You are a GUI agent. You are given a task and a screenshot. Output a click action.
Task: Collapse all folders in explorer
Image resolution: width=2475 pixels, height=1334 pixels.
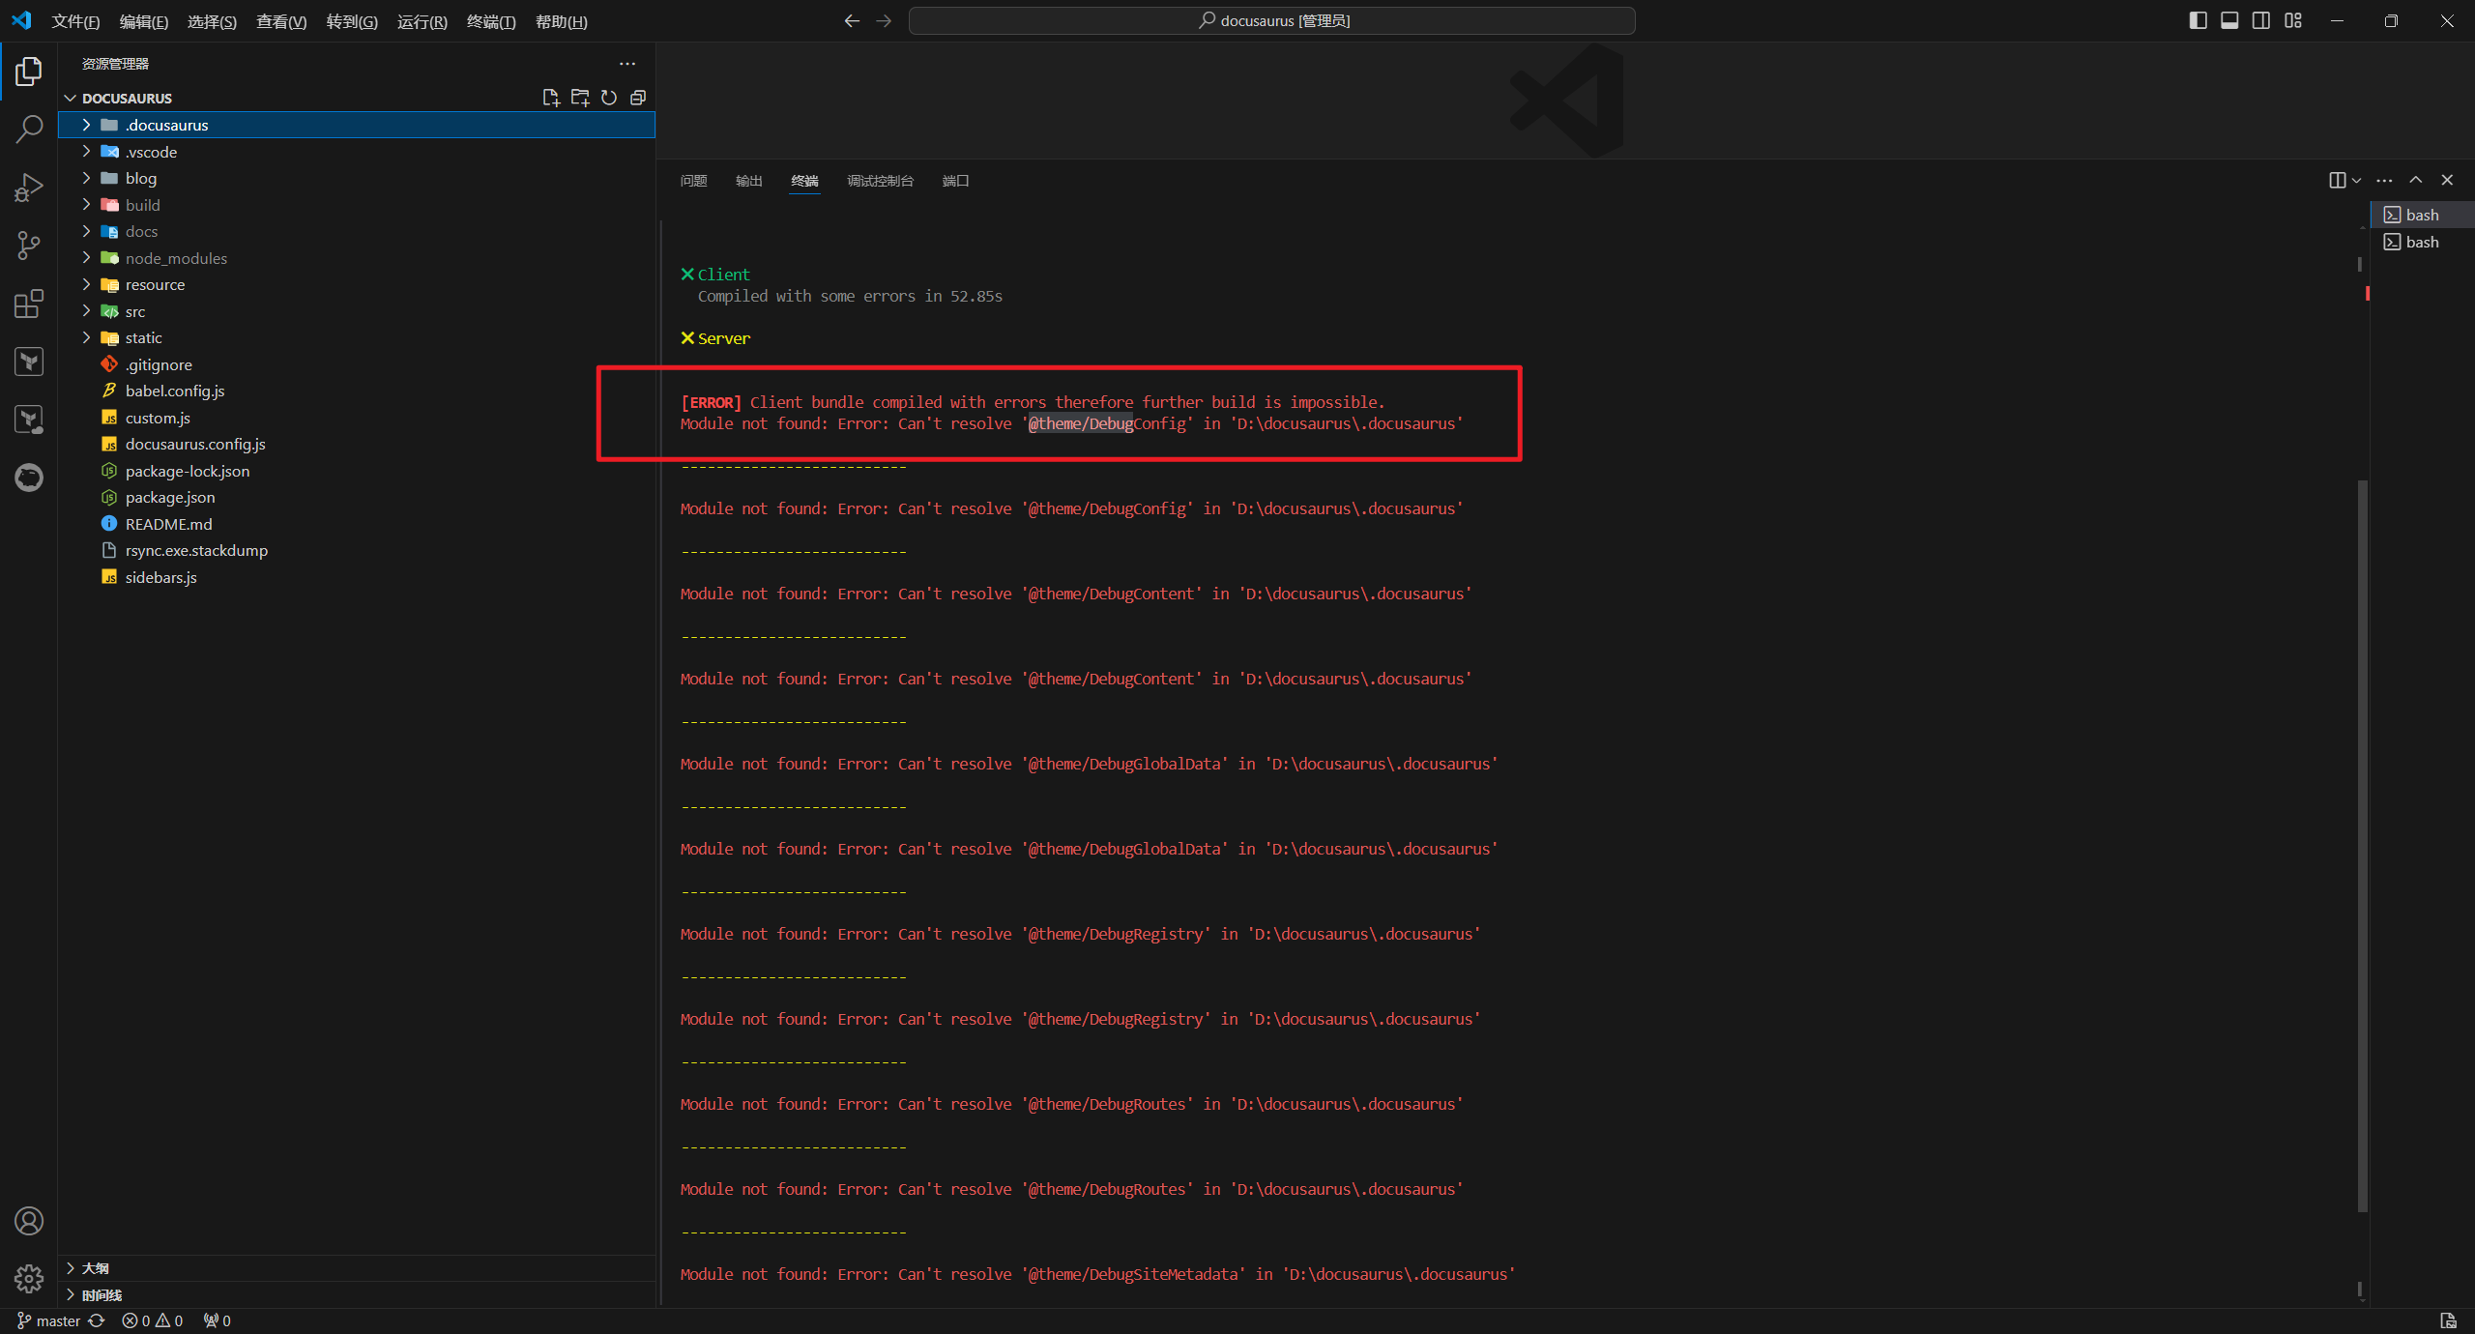(638, 98)
